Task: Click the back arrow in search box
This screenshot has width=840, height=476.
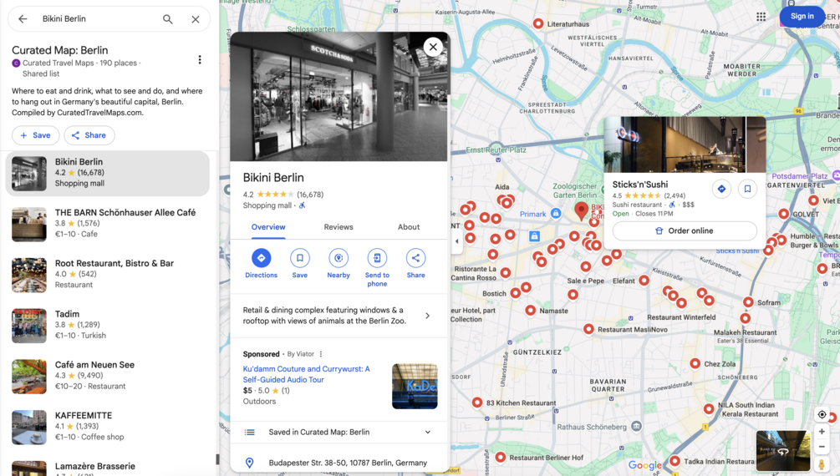Action: coord(23,18)
